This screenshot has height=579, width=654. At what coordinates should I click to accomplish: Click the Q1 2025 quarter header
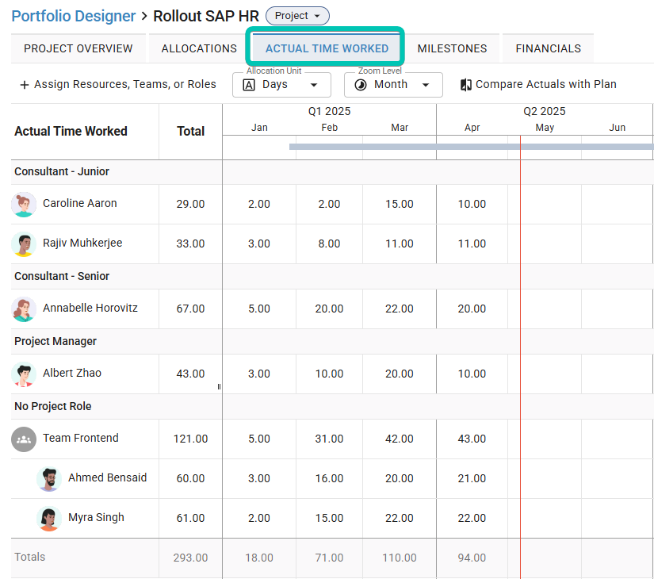coord(329,112)
